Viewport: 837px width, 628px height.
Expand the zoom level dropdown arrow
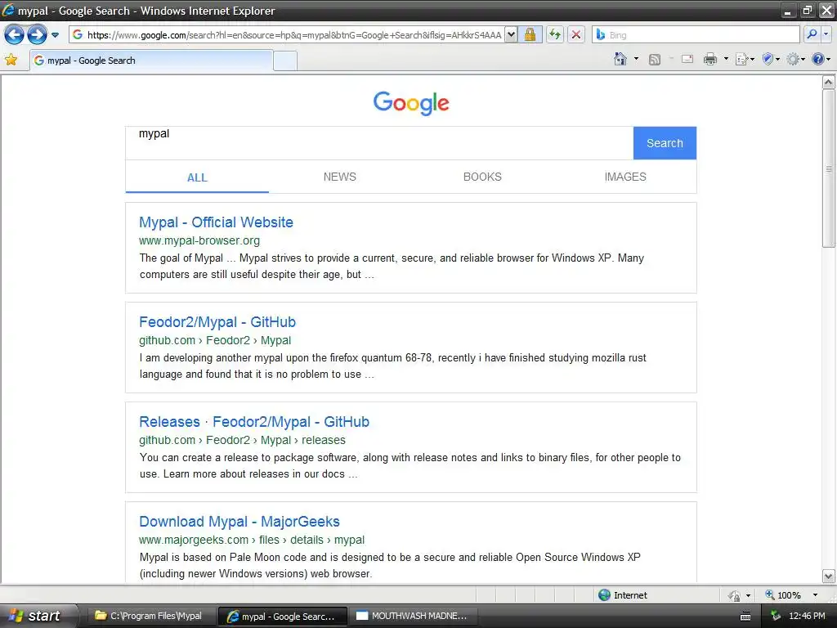tap(815, 595)
